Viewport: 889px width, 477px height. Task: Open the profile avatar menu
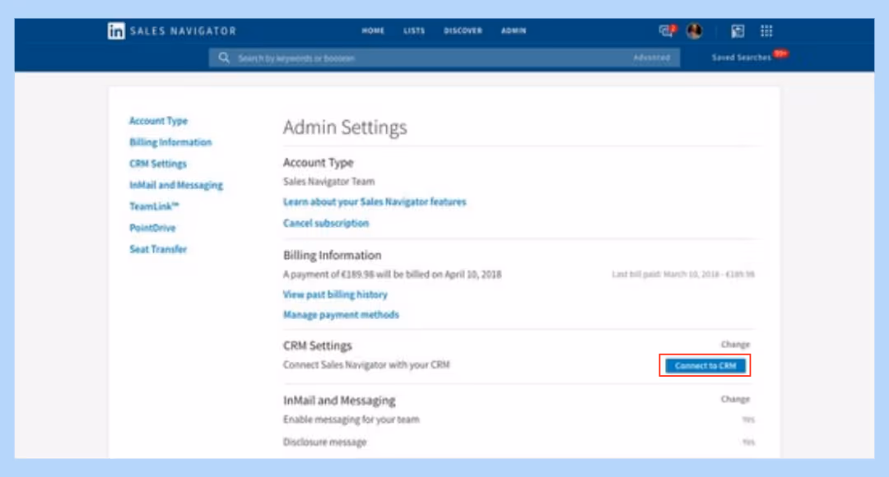point(694,30)
